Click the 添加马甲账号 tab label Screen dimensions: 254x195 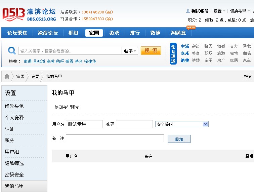click(x=67, y=107)
